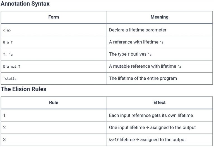Viewport: 214px width, 147px height.
Task: Select the &'a T code cell
Action: 54,42
